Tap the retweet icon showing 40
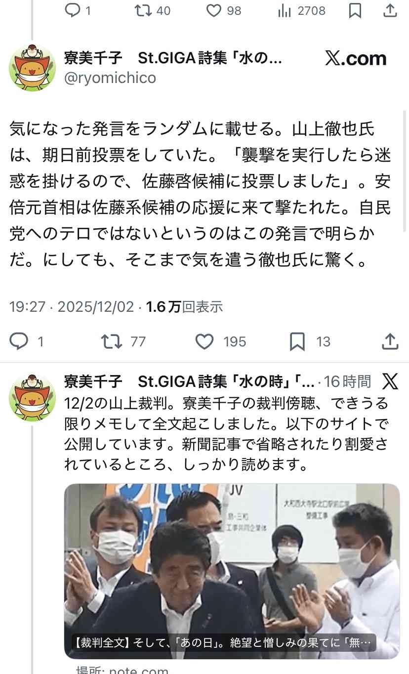409x674 pixels. click(142, 10)
